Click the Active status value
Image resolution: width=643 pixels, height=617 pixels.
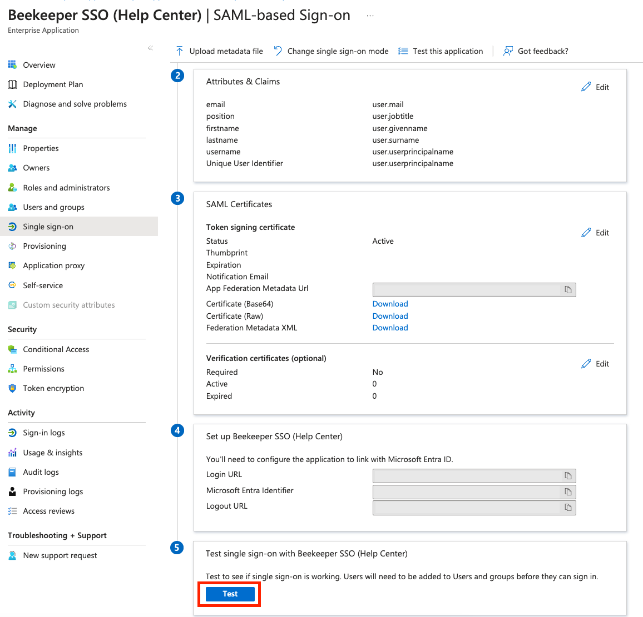[x=383, y=241]
